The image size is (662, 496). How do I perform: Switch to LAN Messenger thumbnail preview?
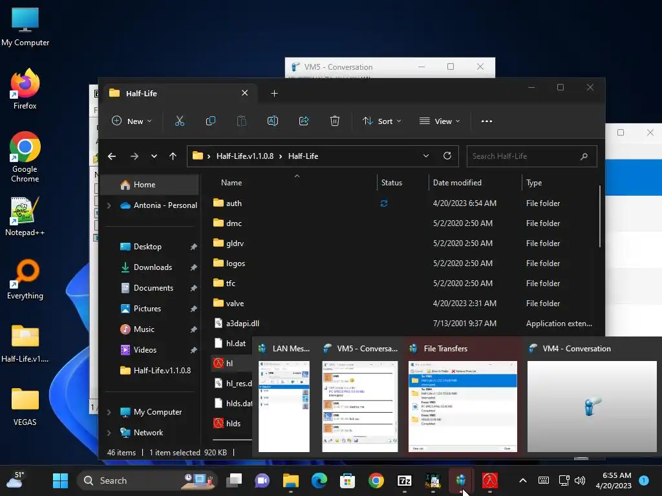(284, 398)
